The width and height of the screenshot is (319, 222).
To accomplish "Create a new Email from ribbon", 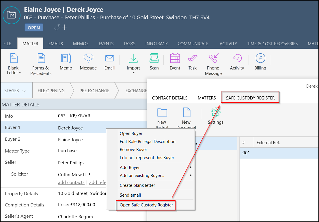I will coord(109,62).
